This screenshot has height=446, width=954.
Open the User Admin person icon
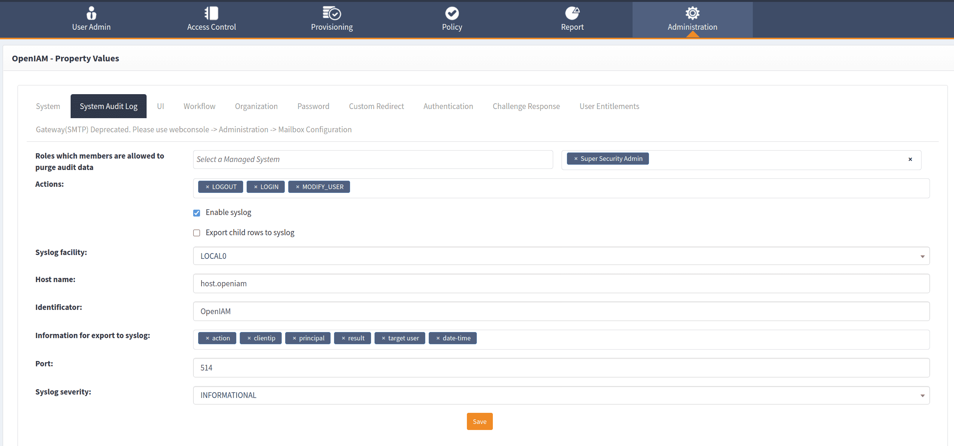tap(91, 13)
